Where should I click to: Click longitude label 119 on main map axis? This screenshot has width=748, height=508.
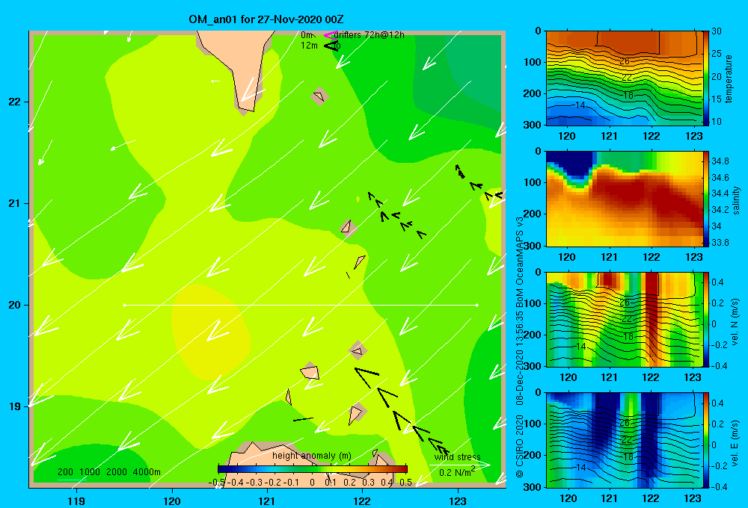click(x=76, y=501)
